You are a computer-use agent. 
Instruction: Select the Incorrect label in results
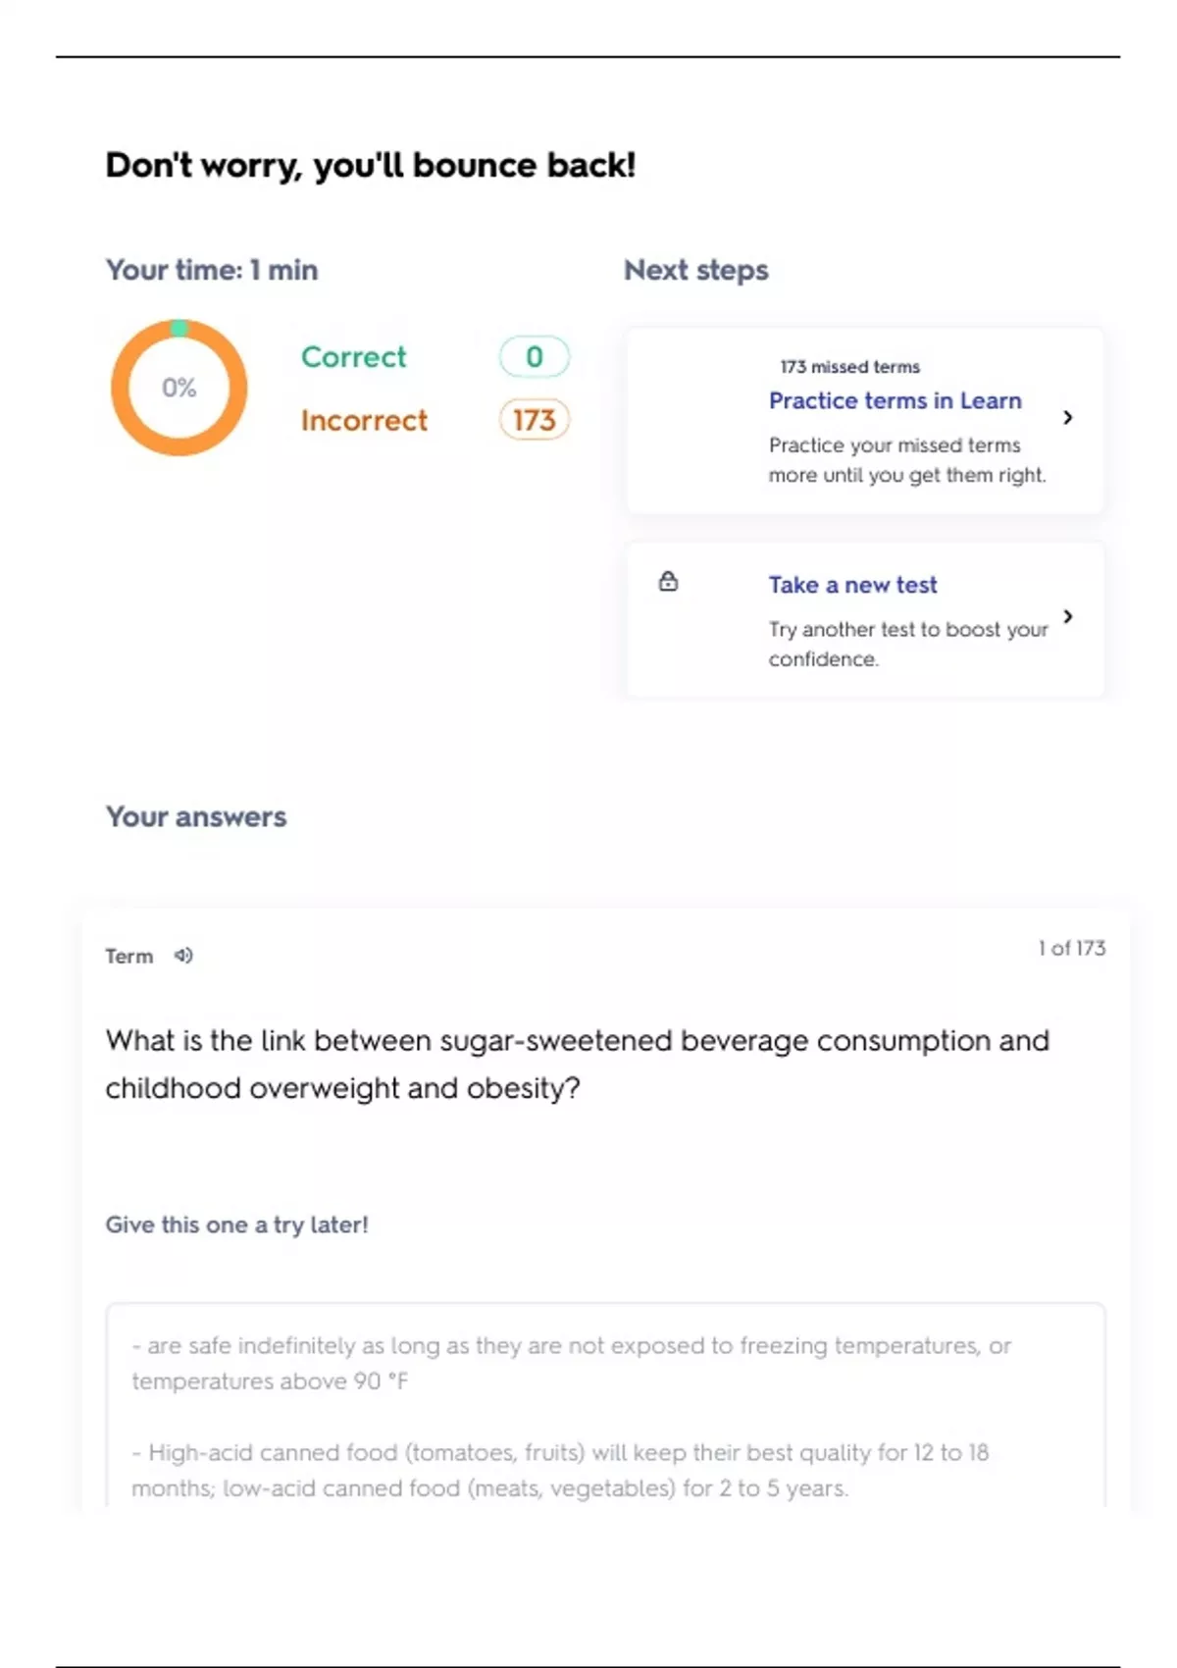[x=364, y=420]
